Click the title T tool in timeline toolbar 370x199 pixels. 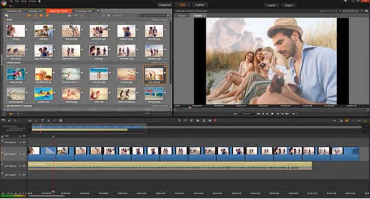42,121
